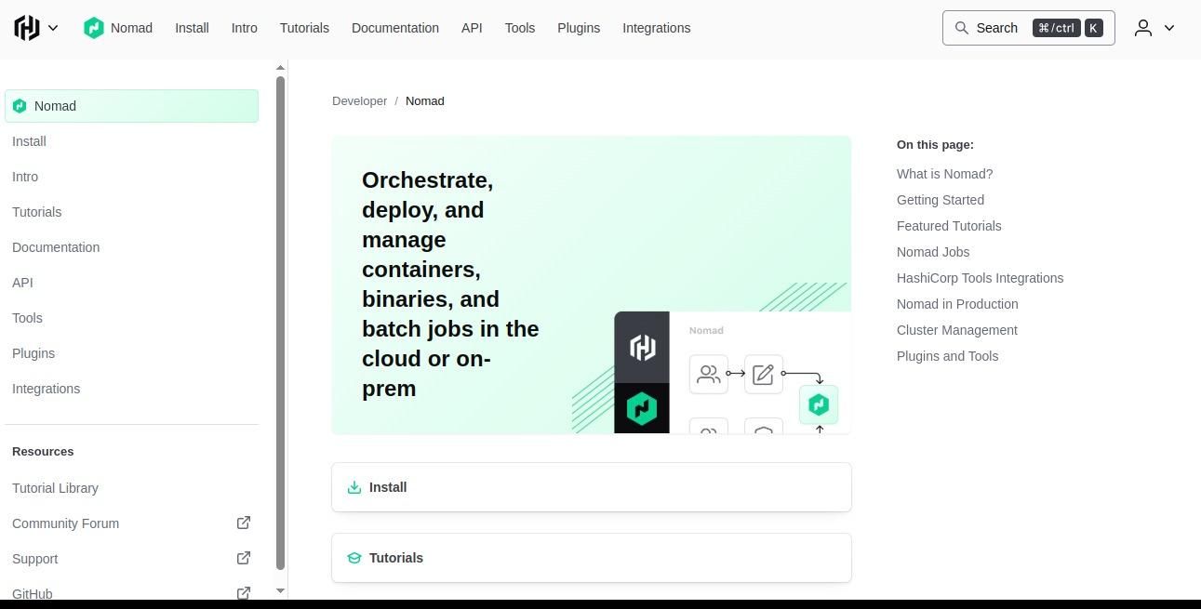Open the Plugins top navigation item
This screenshot has height=609, width=1201.
(579, 28)
